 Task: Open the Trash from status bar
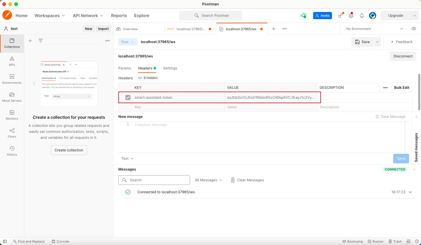395,241
